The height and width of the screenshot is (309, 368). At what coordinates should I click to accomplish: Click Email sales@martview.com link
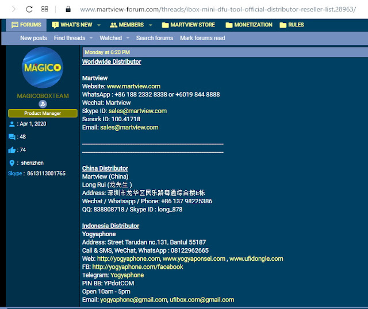coord(129,128)
